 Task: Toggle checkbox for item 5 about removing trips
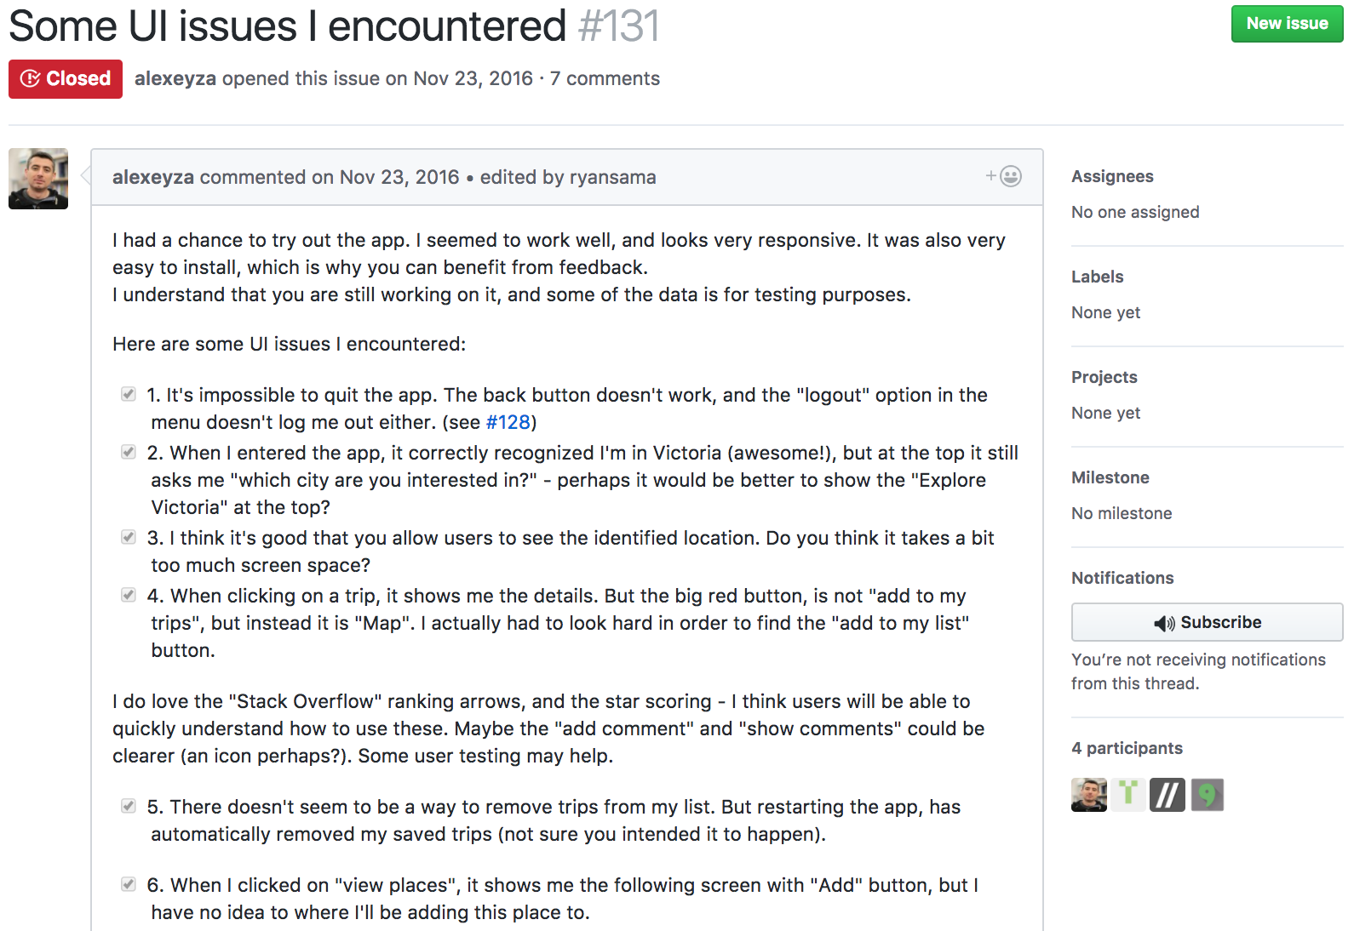tap(129, 806)
